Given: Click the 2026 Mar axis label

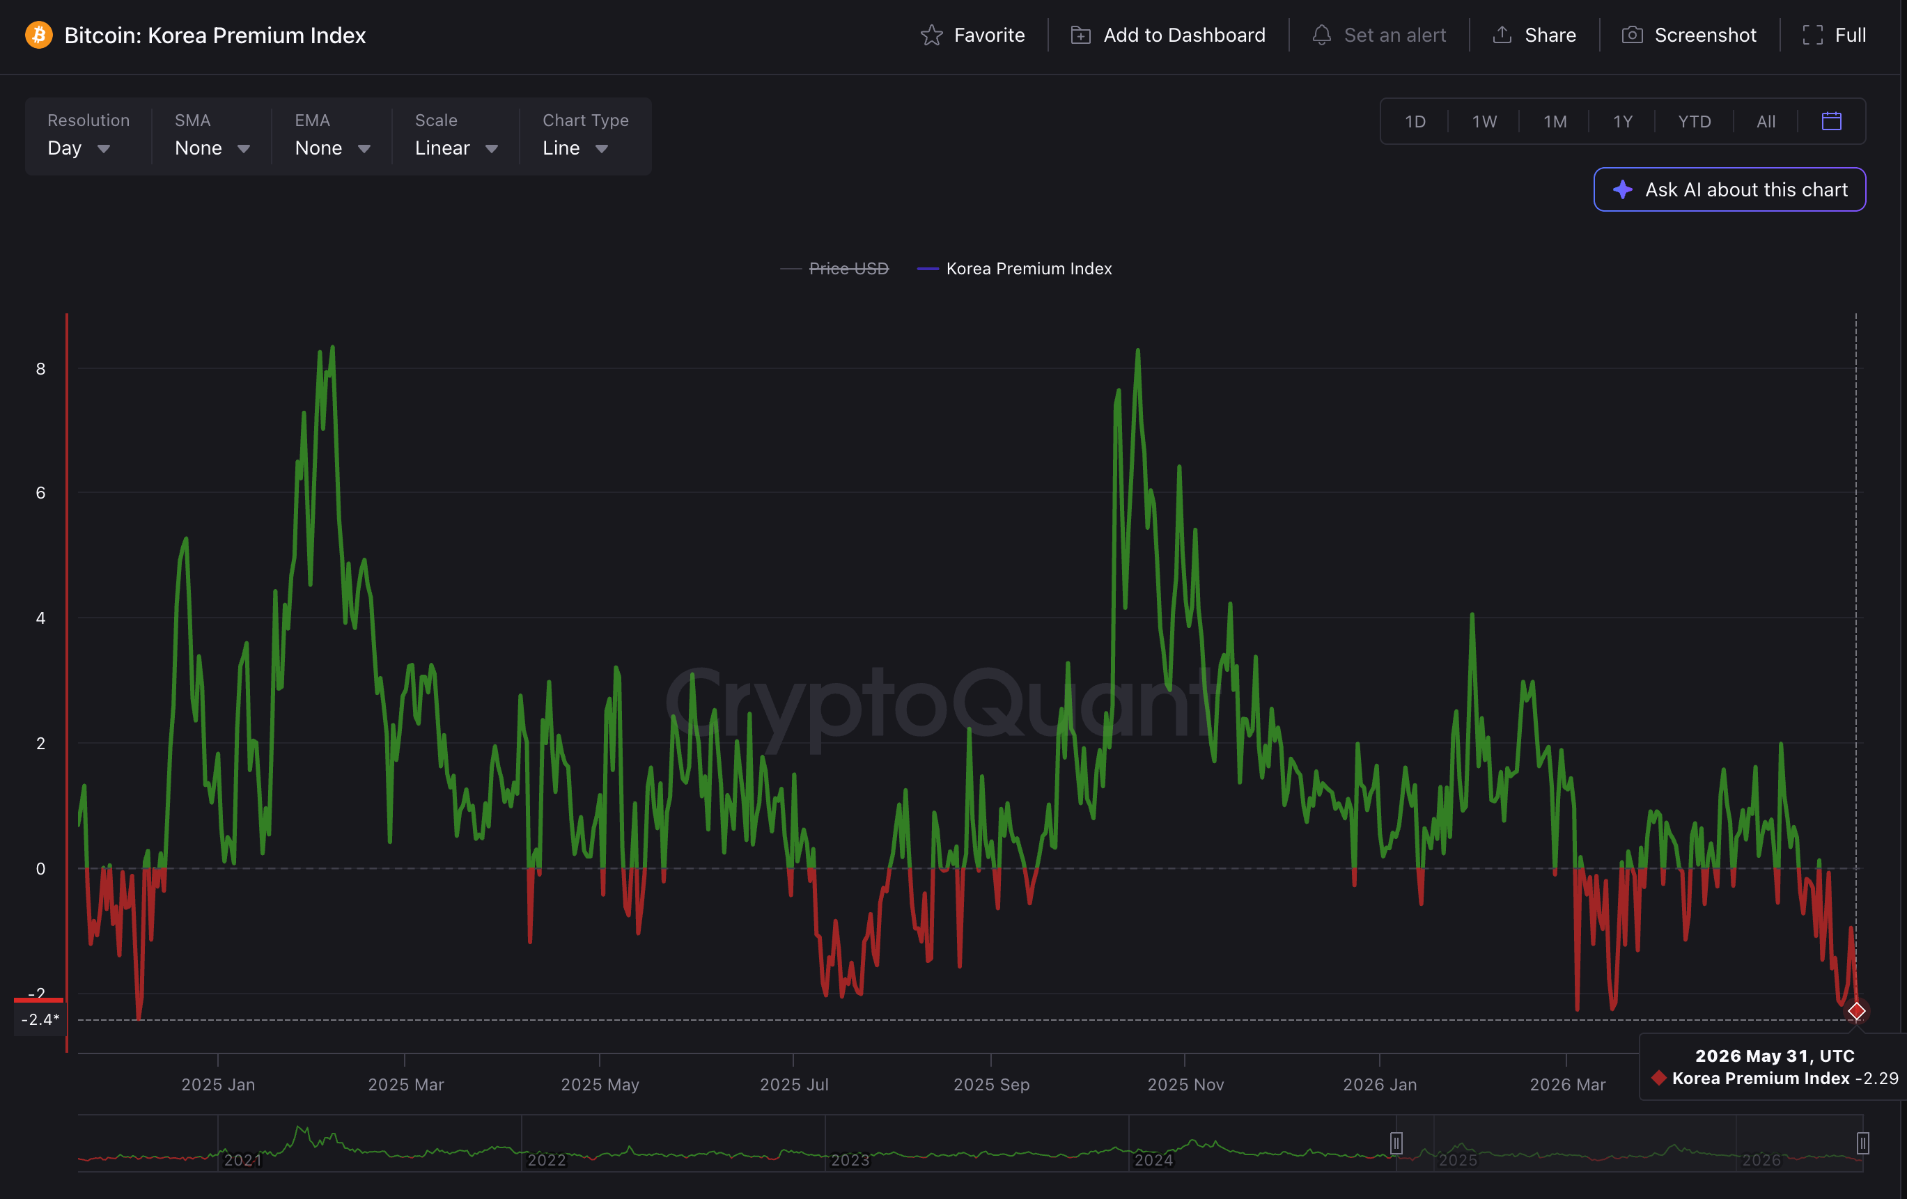Looking at the screenshot, I should (1567, 1084).
